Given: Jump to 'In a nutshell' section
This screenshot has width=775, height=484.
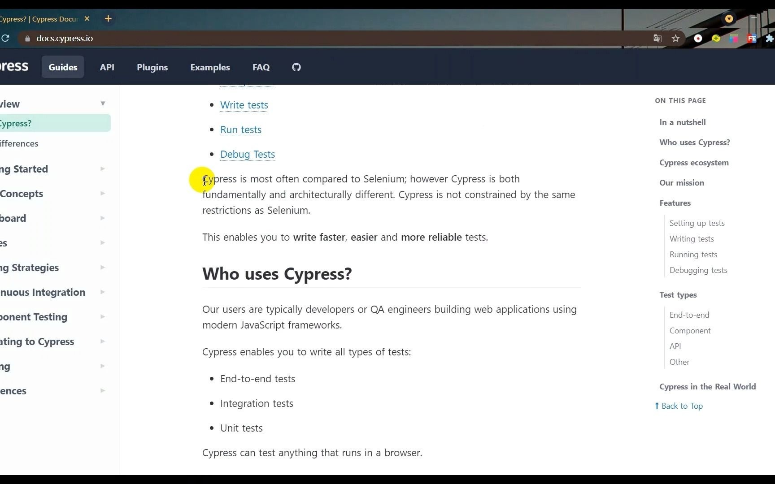Looking at the screenshot, I should [683, 122].
